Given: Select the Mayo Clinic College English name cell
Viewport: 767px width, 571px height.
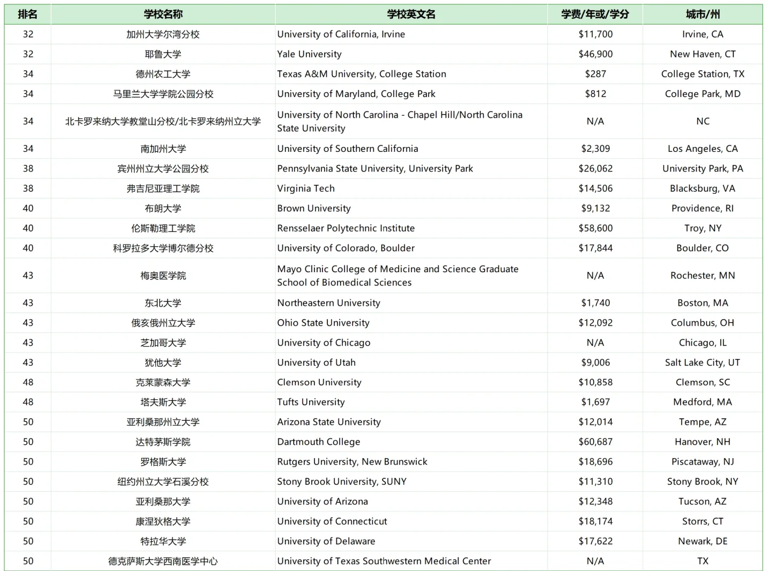Looking at the screenshot, I should tap(398, 275).
